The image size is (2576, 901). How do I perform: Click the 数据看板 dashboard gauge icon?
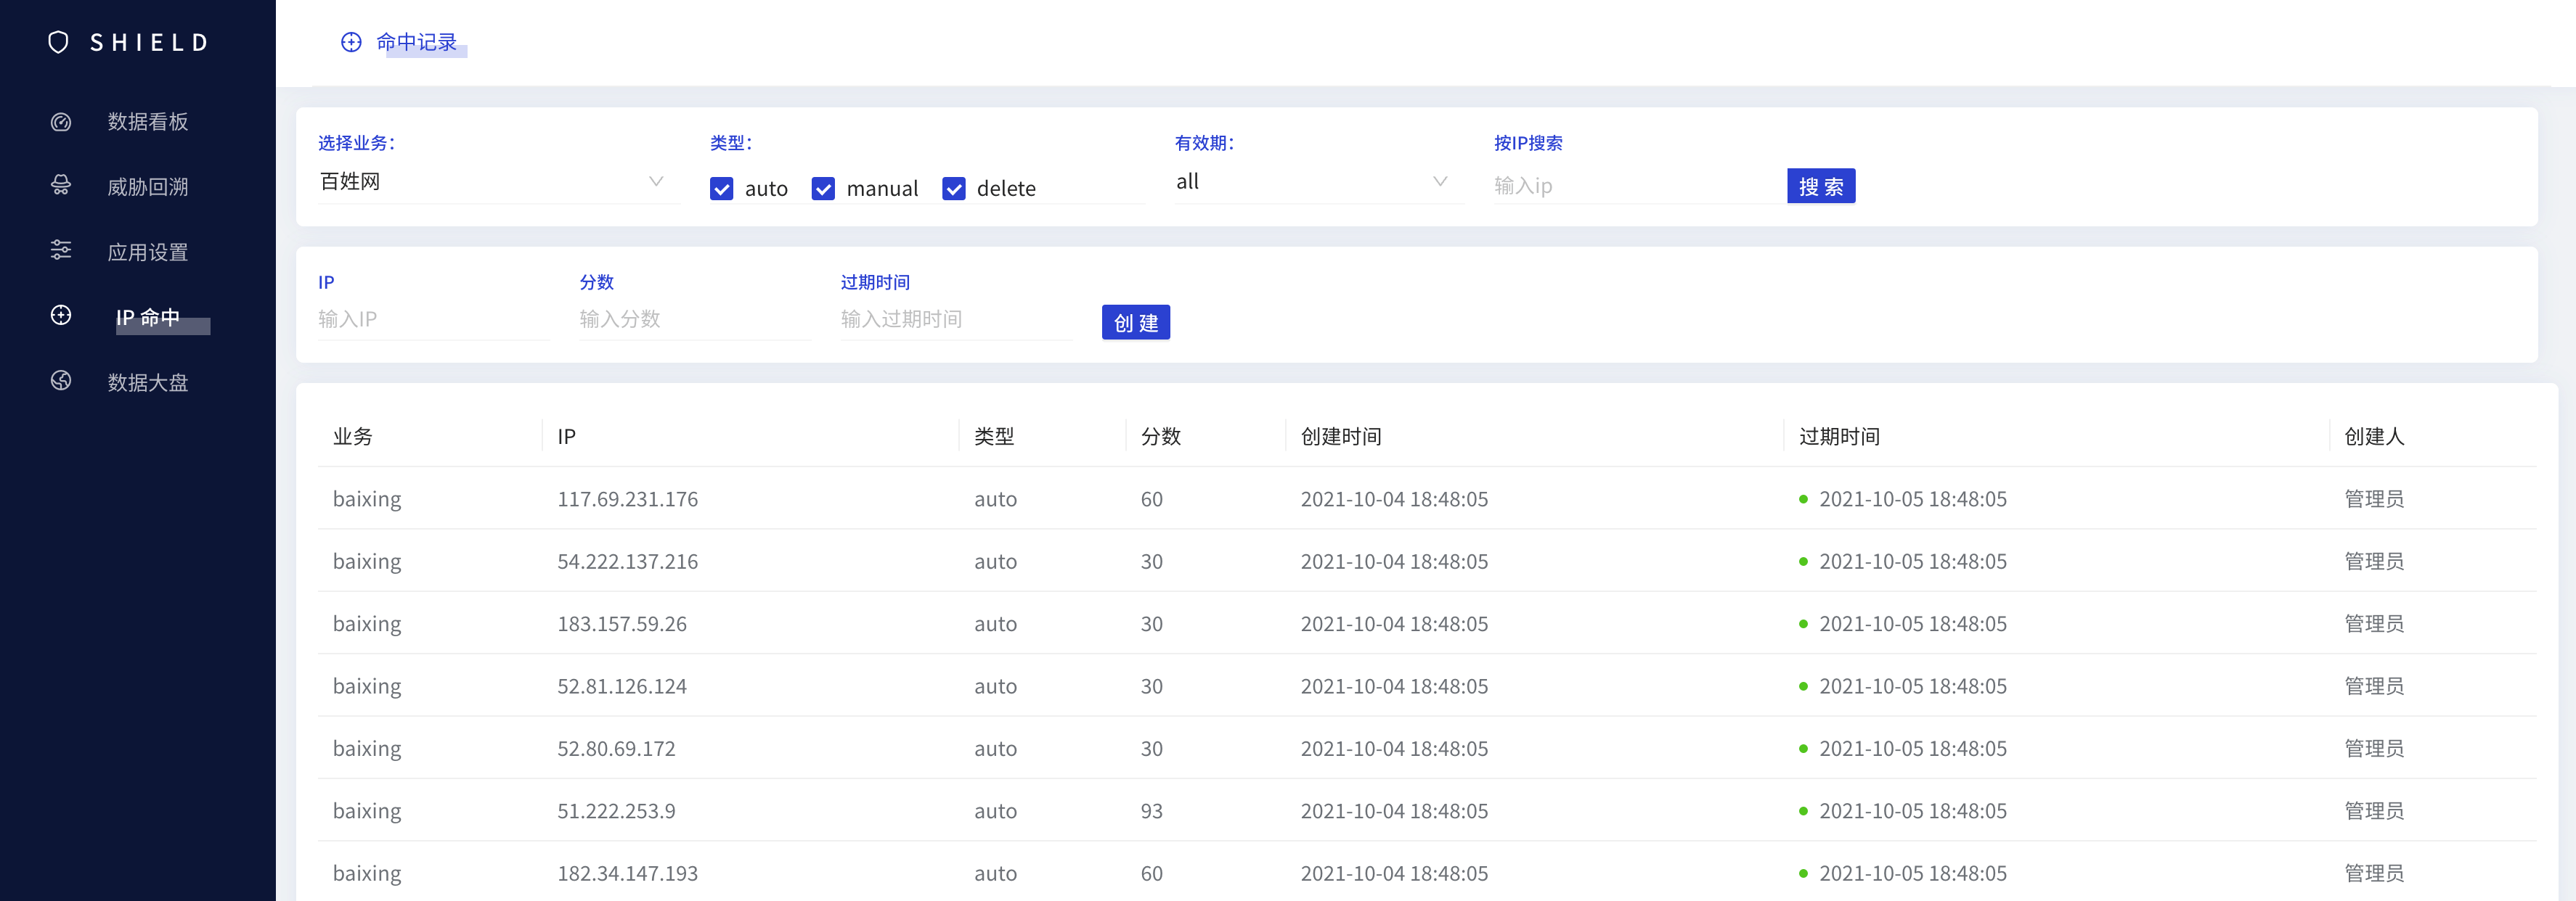[x=61, y=122]
